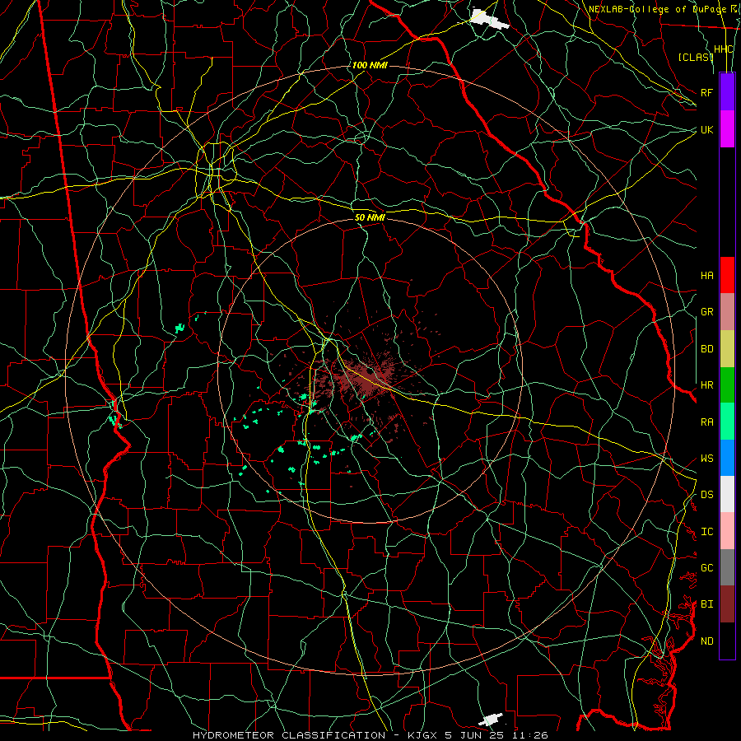Click the IC legend label
This screenshot has width=741, height=741.
pyautogui.click(x=706, y=532)
